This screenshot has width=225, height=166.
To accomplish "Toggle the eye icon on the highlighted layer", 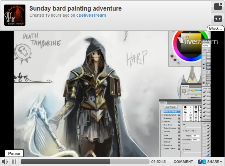I will (x=204, y=65).
